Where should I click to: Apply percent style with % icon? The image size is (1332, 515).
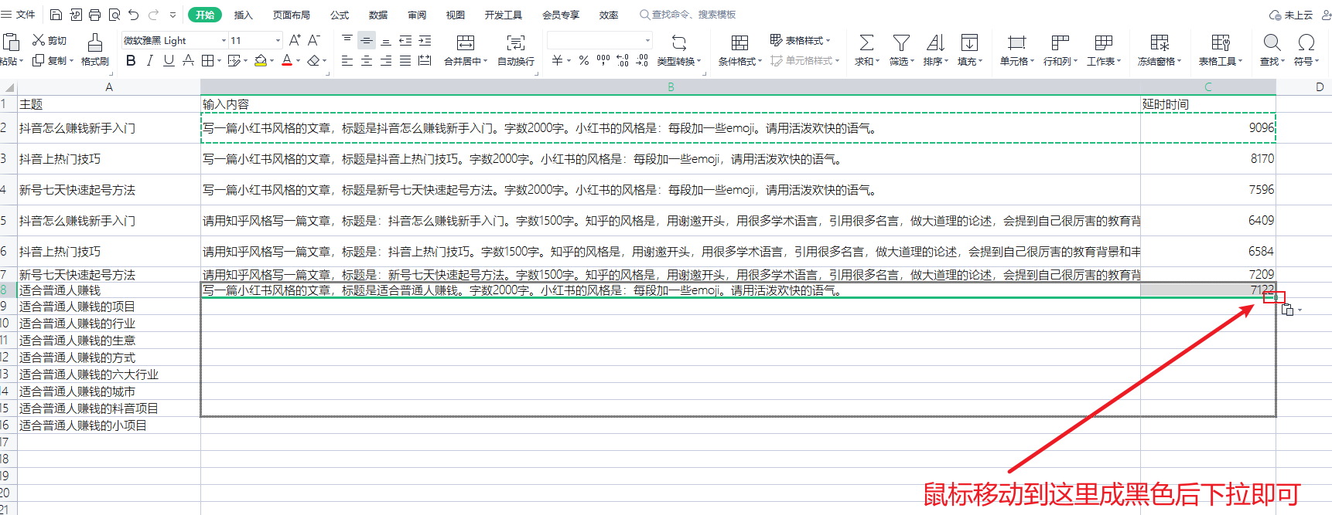tap(584, 60)
